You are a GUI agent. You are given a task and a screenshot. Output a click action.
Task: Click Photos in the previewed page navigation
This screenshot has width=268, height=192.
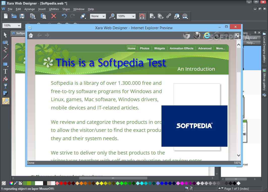coord(145,48)
